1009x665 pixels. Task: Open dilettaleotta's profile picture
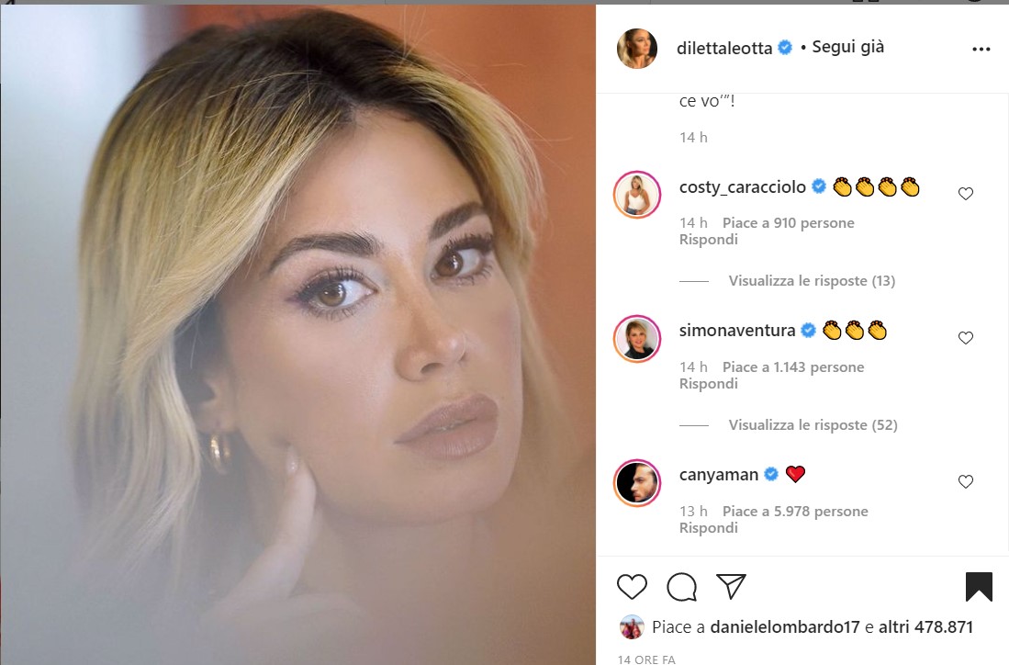pos(636,49)
